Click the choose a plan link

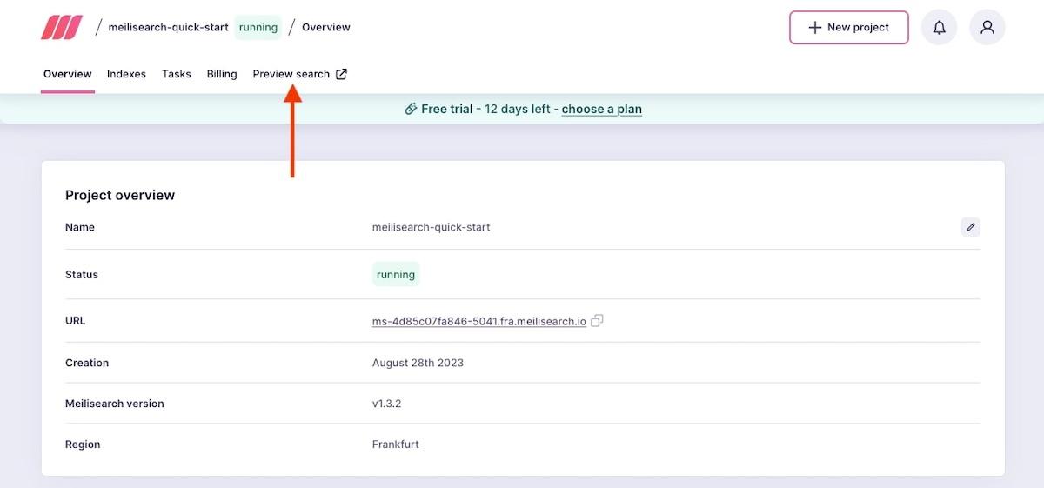(602, 109)
